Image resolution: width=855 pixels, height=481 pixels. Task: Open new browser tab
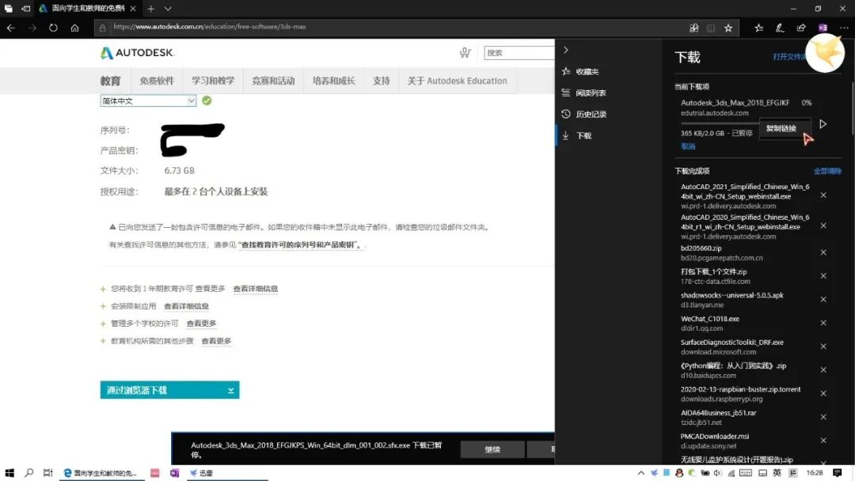click(x=150, y=9)
